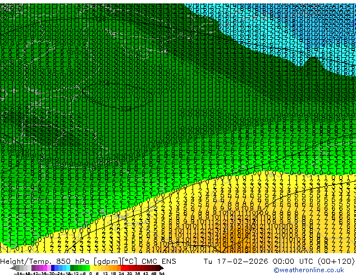This screenshot has height=275, width=356.
Task: Click the 'Height/Temp. 850 hPa' map title
Action: point(45,261)
